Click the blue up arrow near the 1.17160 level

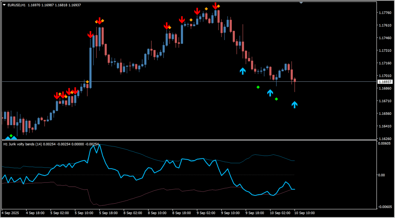click(242, 71)
